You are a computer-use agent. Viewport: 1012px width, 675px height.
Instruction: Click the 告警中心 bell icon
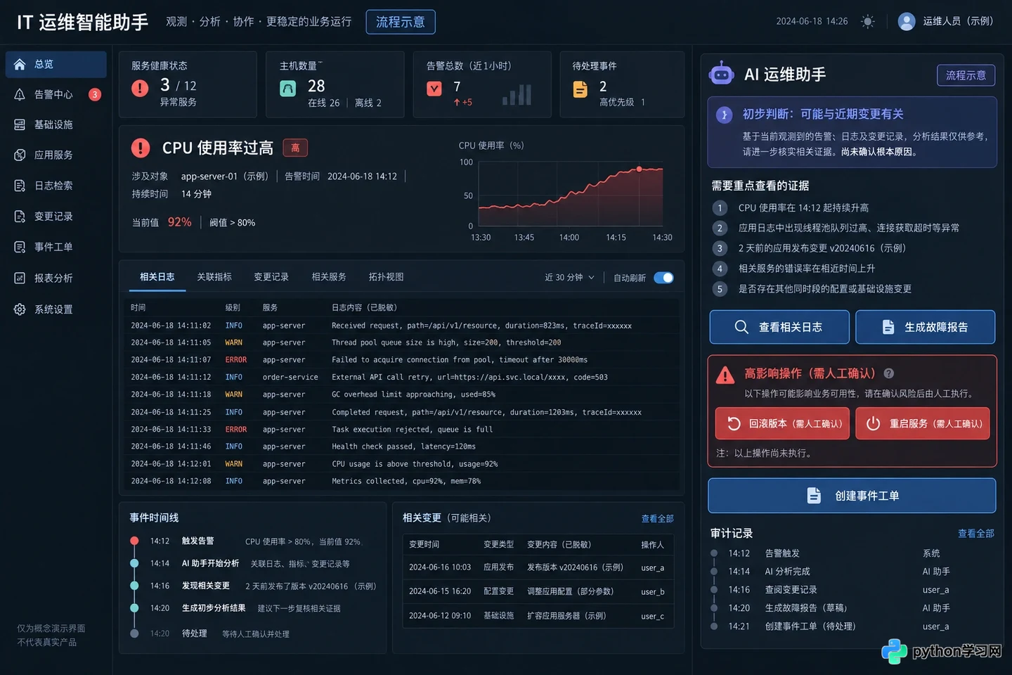click(x=20, y=94)
